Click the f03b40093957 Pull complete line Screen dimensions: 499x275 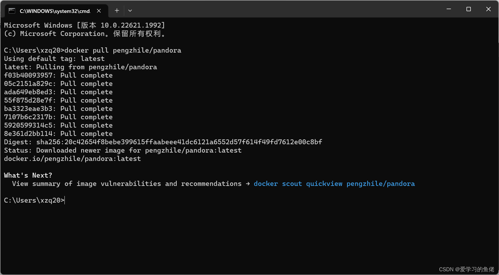tap(58, 75)
